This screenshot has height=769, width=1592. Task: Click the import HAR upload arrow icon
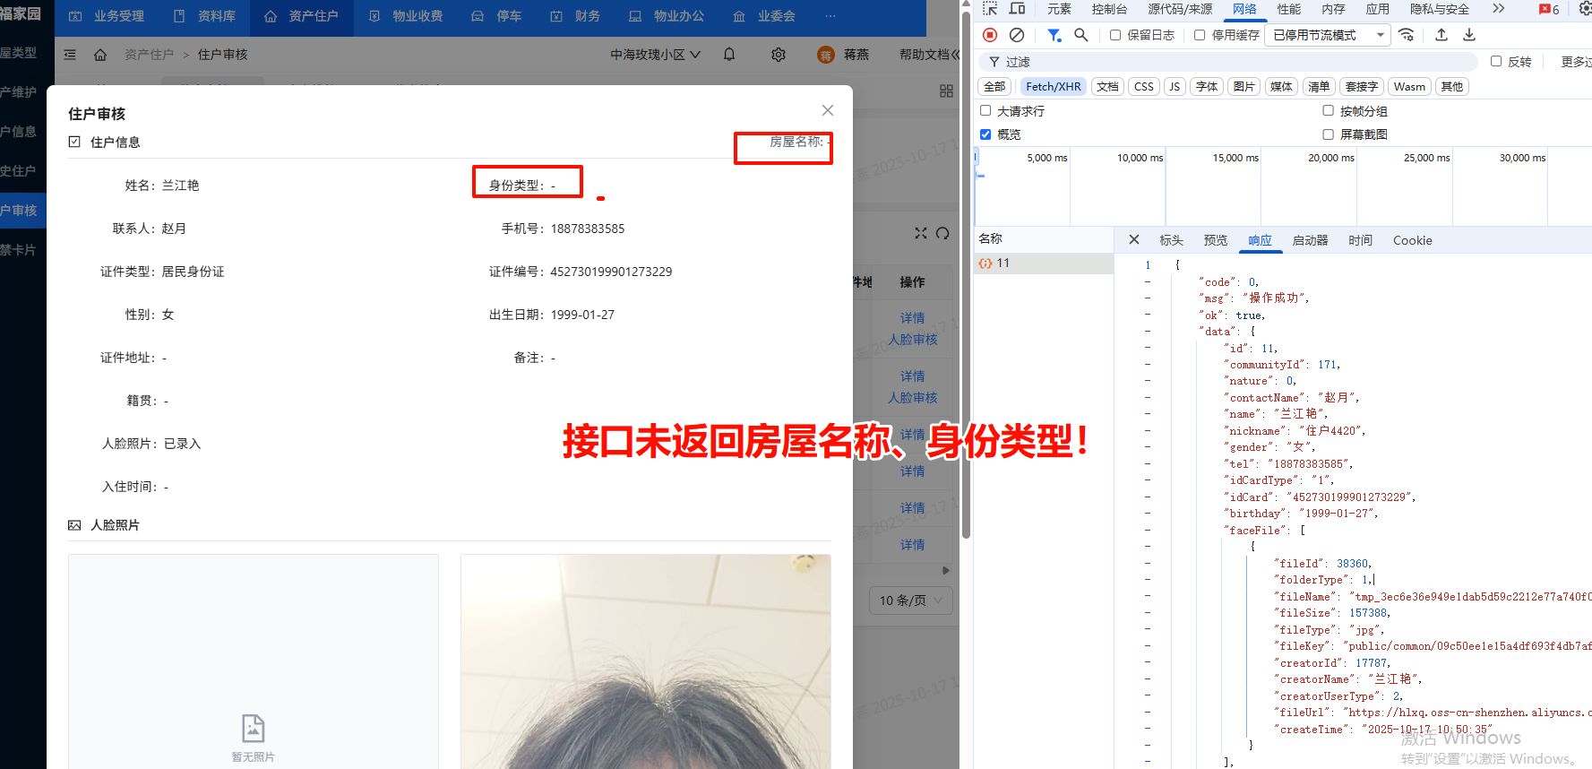(1441, 35)
